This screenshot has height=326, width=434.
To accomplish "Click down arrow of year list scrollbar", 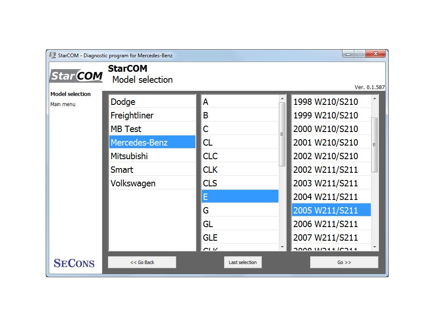I will [x=374, y=247].
